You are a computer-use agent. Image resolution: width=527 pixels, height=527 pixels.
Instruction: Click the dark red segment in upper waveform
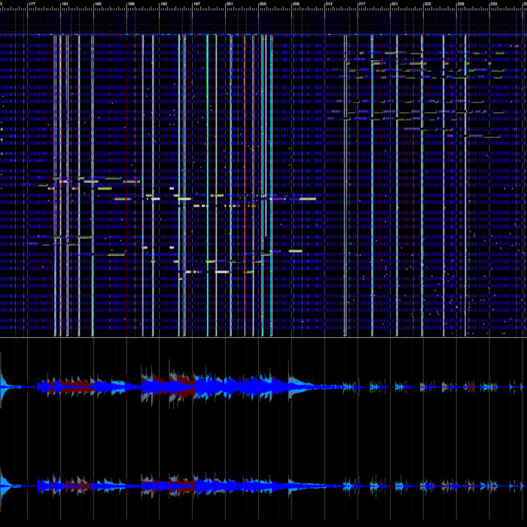point(75,385)
